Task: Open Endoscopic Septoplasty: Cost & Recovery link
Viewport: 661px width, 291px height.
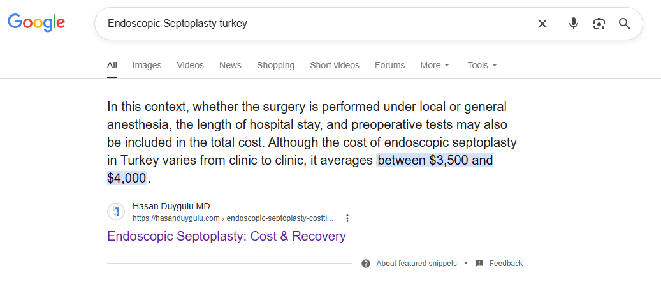Action: 226,236
